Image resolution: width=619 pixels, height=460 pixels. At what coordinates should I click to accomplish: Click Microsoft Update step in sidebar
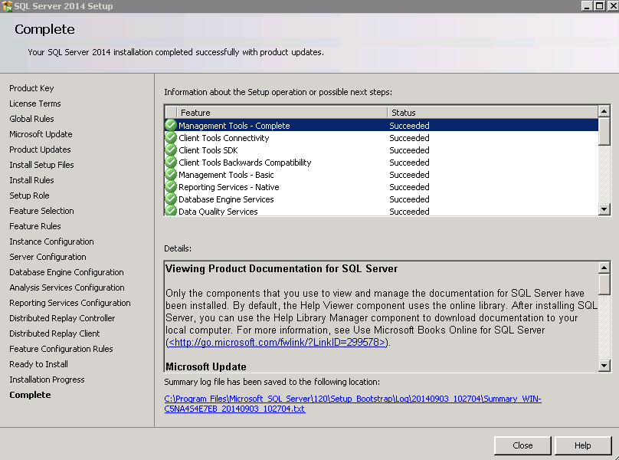(x=41, y=134)
